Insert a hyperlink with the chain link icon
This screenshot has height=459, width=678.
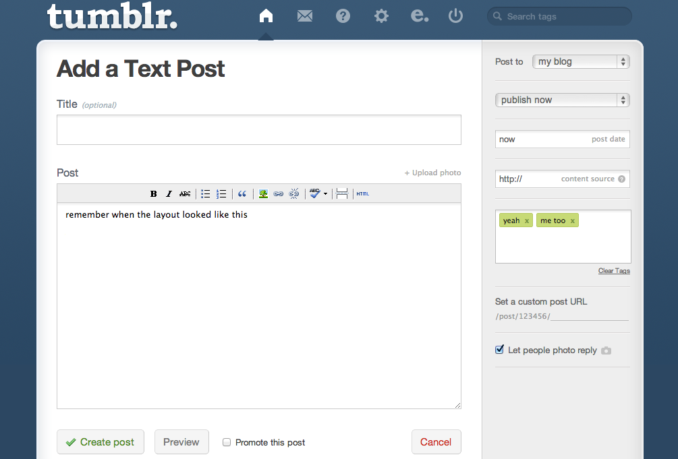(x=278, y=194)
